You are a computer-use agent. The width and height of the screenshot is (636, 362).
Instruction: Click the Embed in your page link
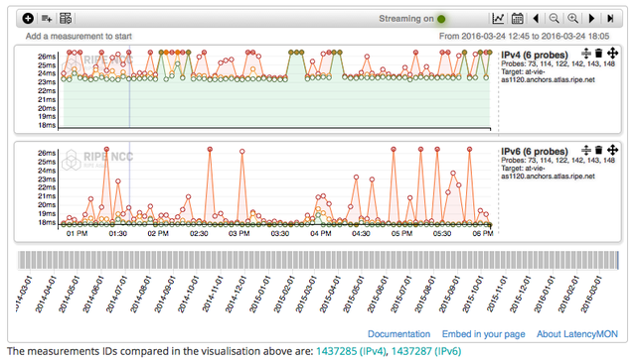(x=484, y=334)
